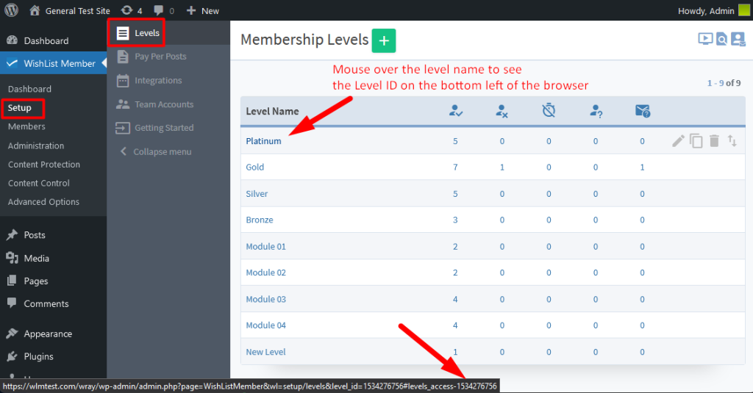Open the video tutorial icon
Image resolution: width=753 pixels, height=393 pixels.
[705, 39]
